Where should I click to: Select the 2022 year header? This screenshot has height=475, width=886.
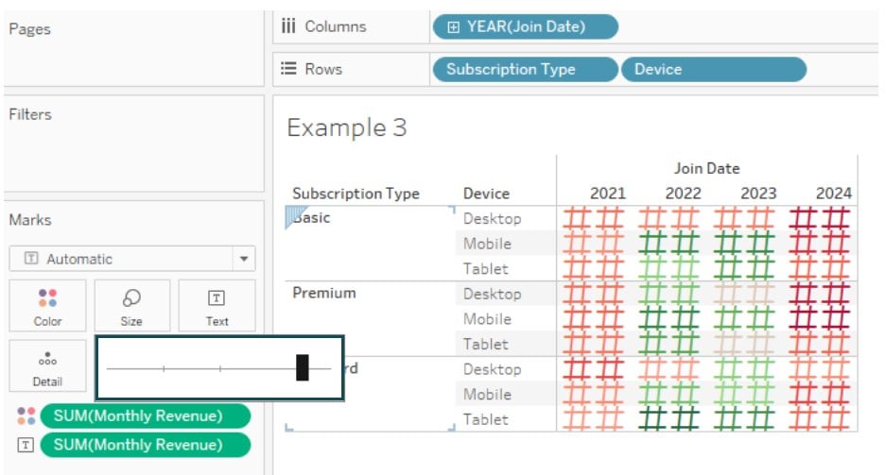tap(683, 194)
